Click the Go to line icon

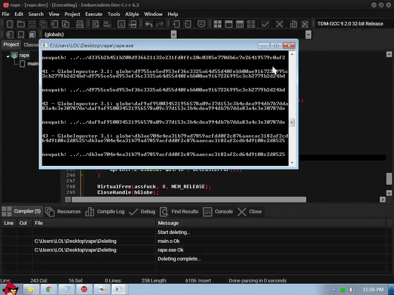tap(133, 24)
